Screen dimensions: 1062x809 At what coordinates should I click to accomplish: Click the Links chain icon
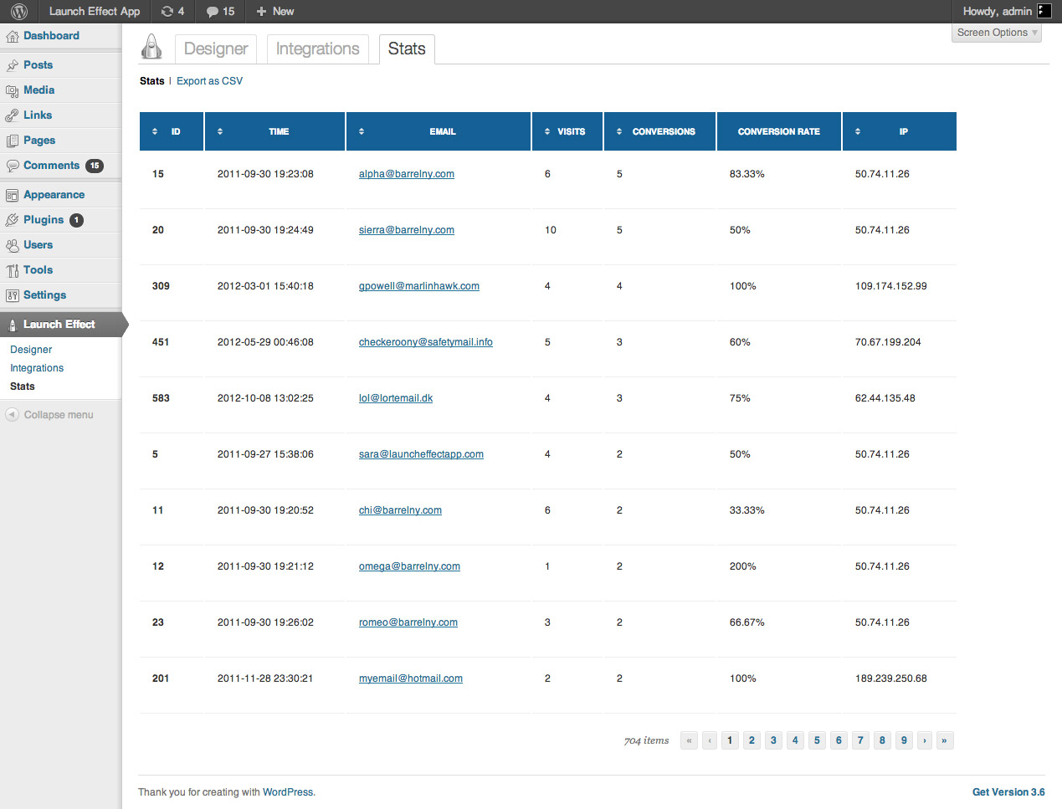(12, 115)
